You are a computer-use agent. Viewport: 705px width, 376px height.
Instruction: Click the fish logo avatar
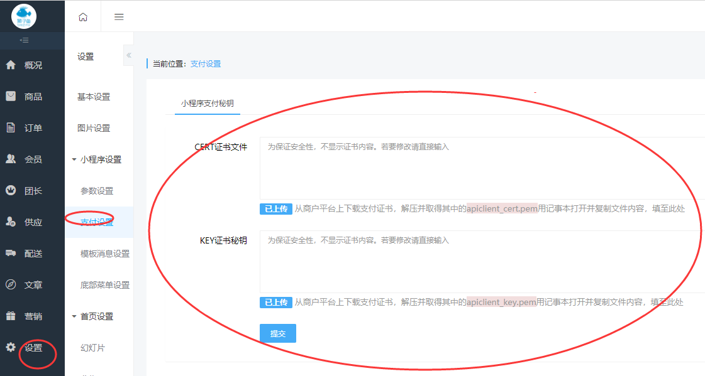pos(24,16)
